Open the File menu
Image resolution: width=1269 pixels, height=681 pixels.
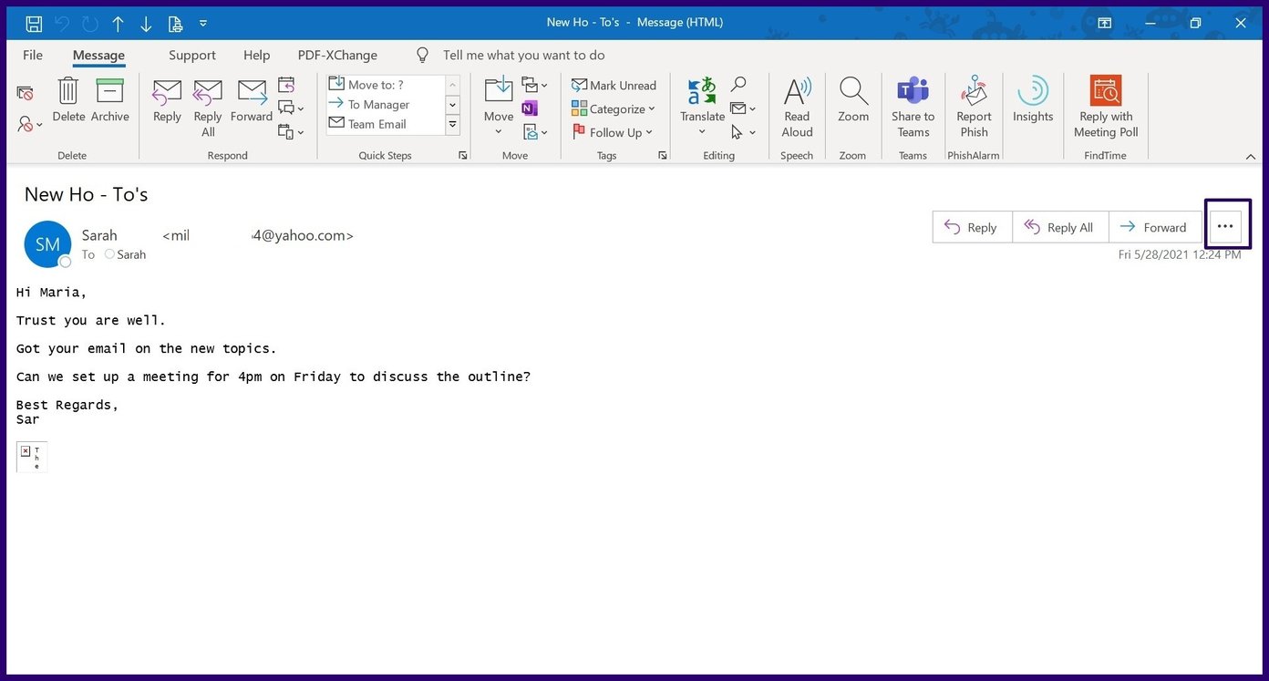33,55
